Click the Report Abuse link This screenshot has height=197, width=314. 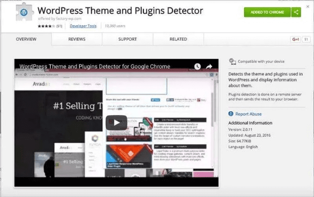coord(249,114)
